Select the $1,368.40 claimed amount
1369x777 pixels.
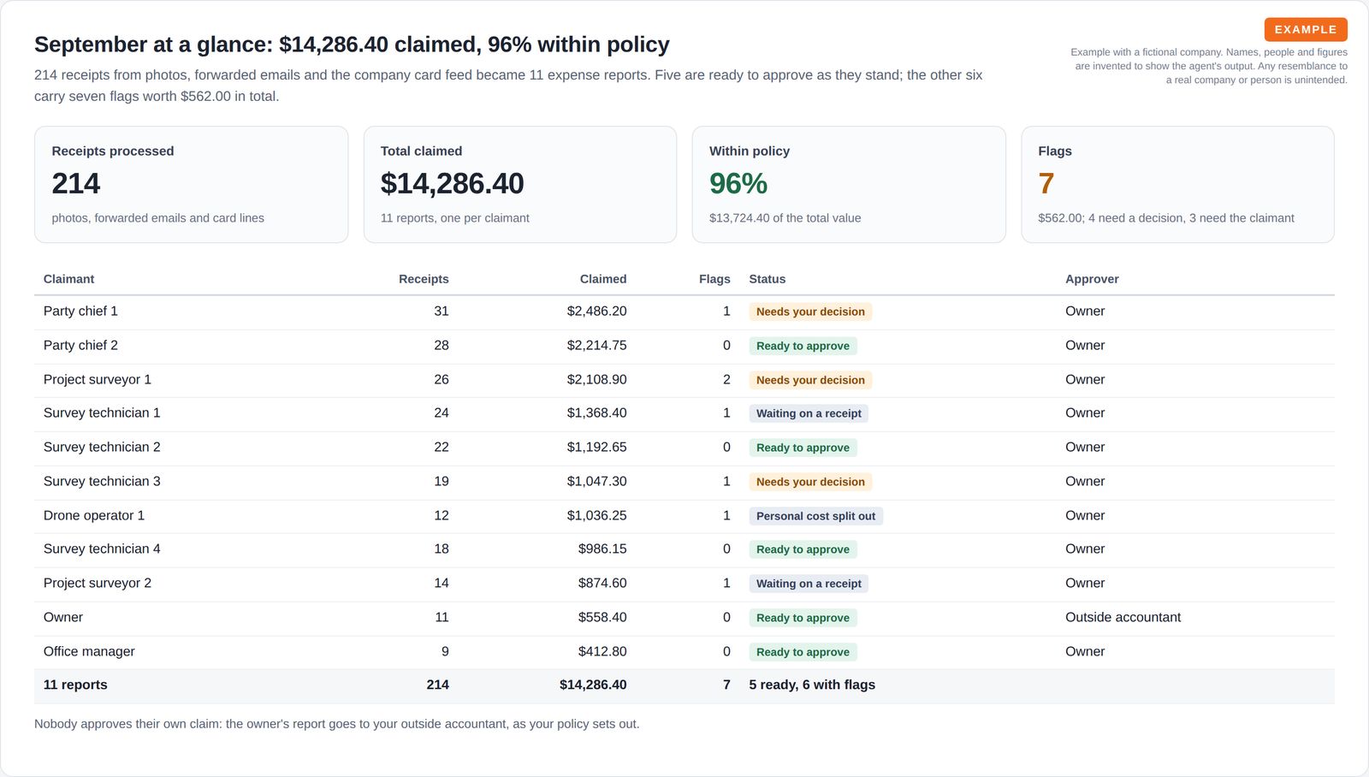596,413
